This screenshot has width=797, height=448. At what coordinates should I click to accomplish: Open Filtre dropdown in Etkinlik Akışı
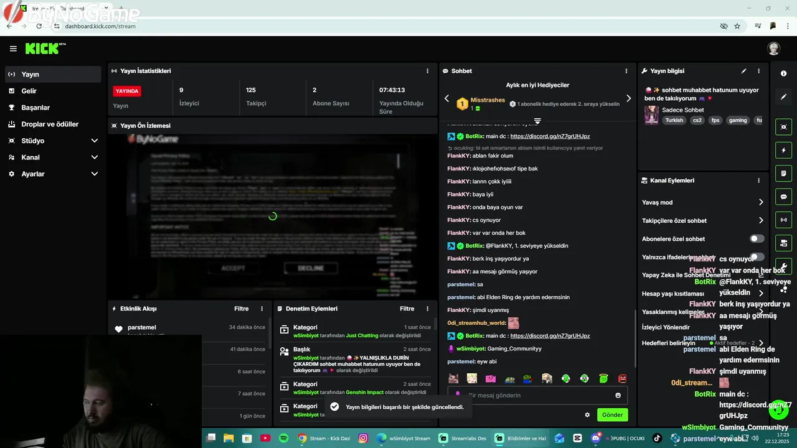(241, 309)
